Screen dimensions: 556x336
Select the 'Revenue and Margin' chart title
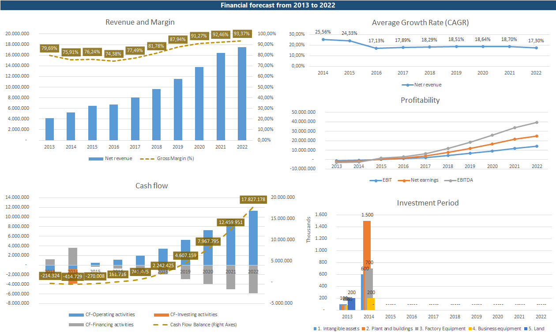pos(140,22)
